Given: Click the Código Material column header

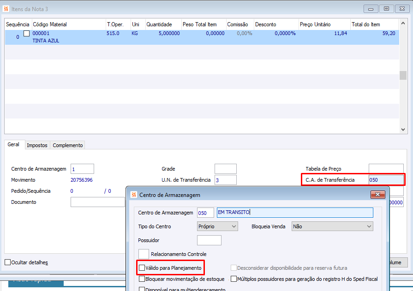Looking at the screenshot, I should point(69,24).
